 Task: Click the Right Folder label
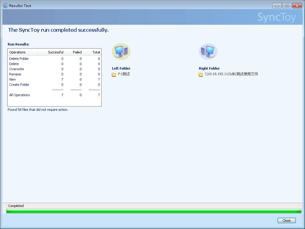click(209, 68)
